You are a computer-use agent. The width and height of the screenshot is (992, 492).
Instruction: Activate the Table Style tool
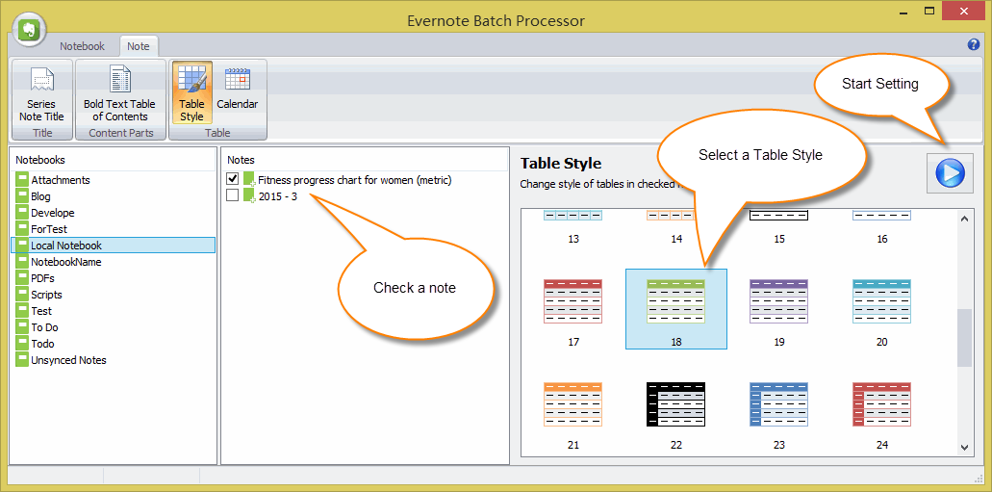click(191, 92)
